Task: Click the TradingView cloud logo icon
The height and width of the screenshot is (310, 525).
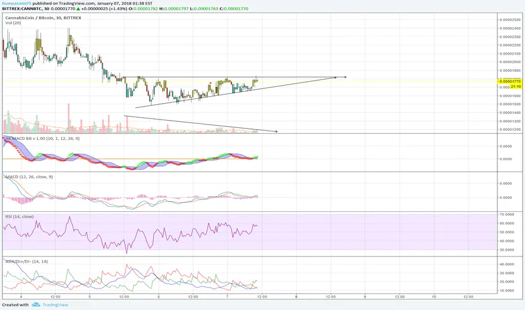Action: pos(36,304)
